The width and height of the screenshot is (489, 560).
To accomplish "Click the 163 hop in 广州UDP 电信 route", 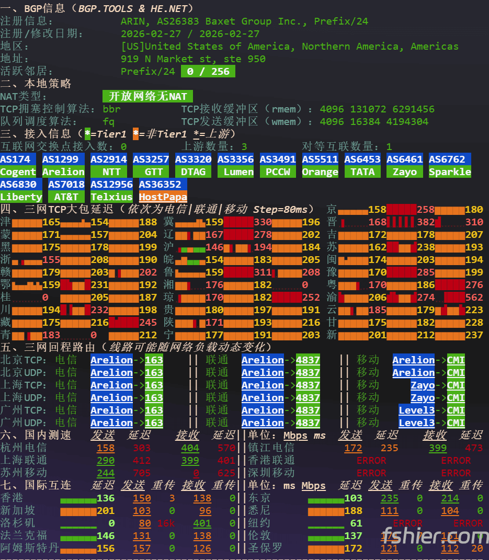I will point(154,423).
